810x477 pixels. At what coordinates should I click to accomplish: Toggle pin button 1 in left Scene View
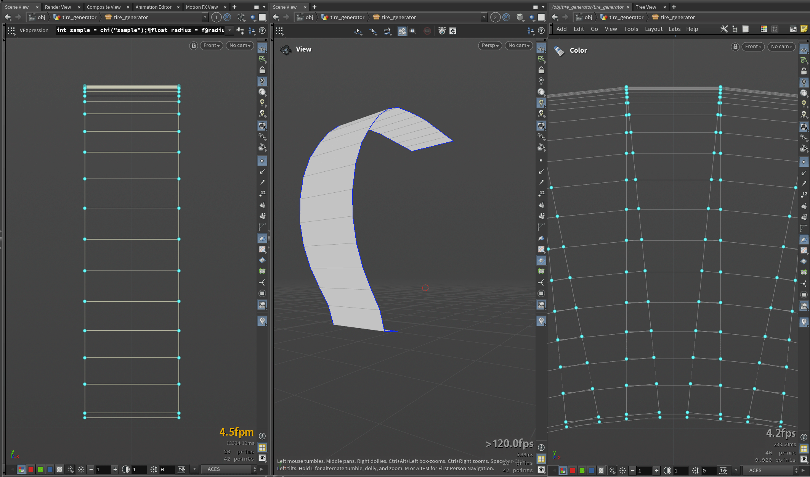(x=216, y=17)
